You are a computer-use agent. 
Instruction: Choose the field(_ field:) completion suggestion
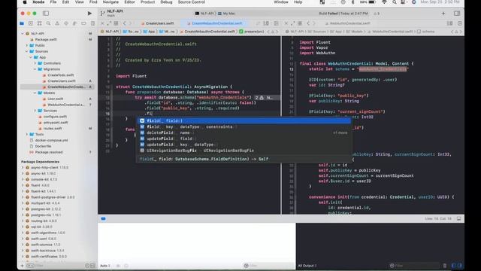(244, 120)
